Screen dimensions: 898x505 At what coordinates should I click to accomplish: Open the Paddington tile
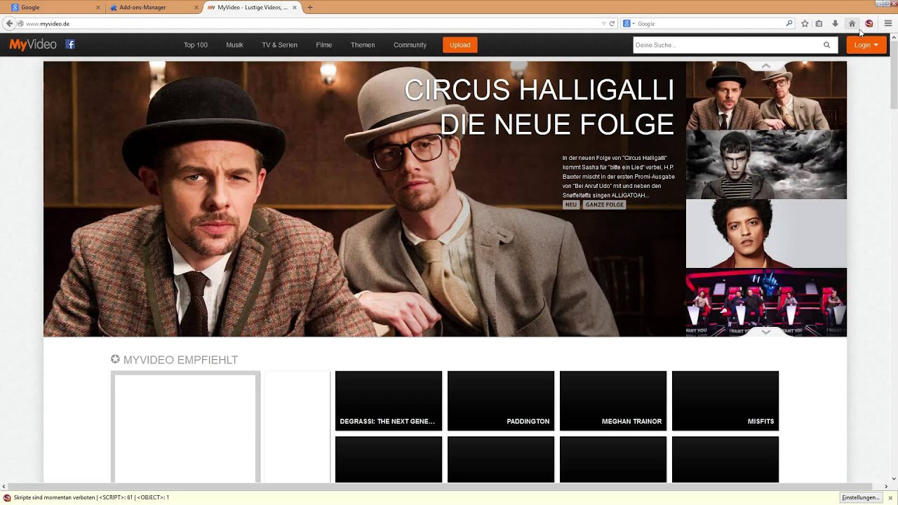(501, 400)
